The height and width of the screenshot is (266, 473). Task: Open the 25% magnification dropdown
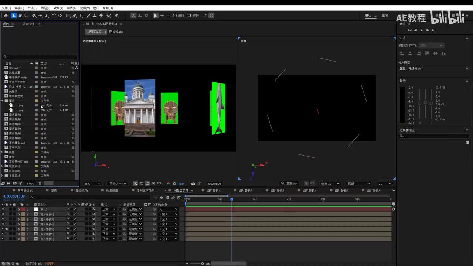92,184
